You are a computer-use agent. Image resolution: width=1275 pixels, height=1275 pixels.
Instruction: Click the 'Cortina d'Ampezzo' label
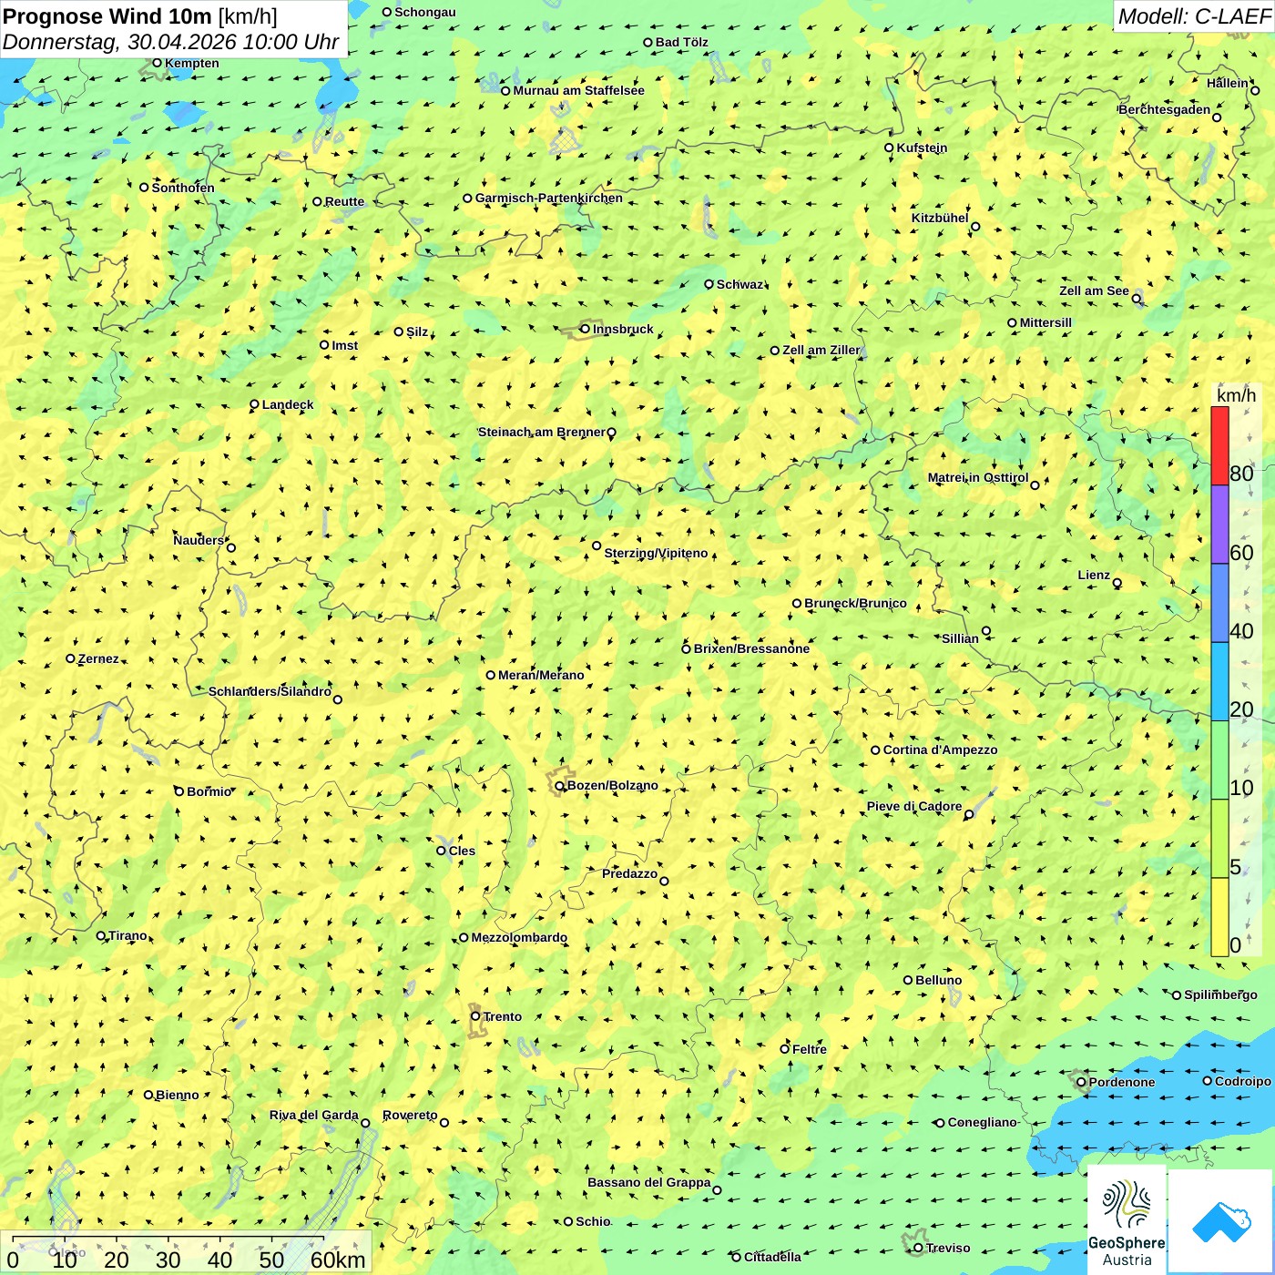(x=940, y=750)
